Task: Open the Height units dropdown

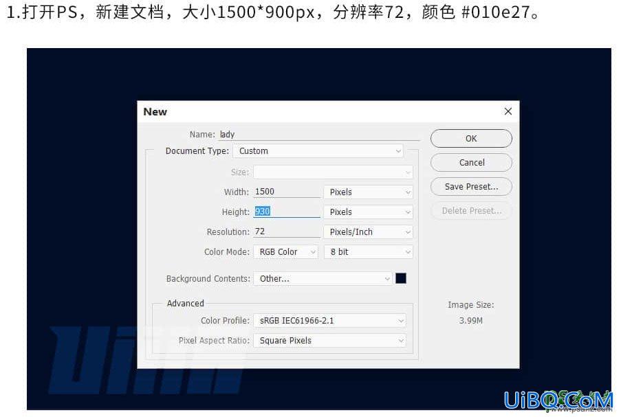Action: pos(369,212)
